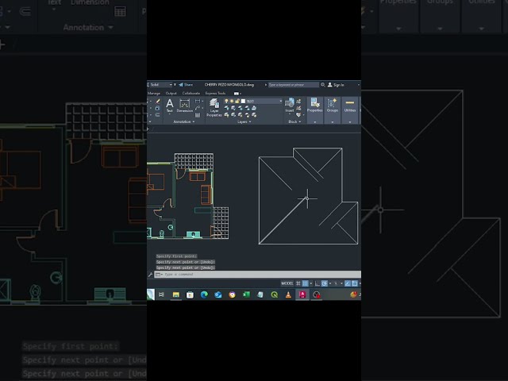Open QGIS from the taskbar

click(x=275, y=294)
